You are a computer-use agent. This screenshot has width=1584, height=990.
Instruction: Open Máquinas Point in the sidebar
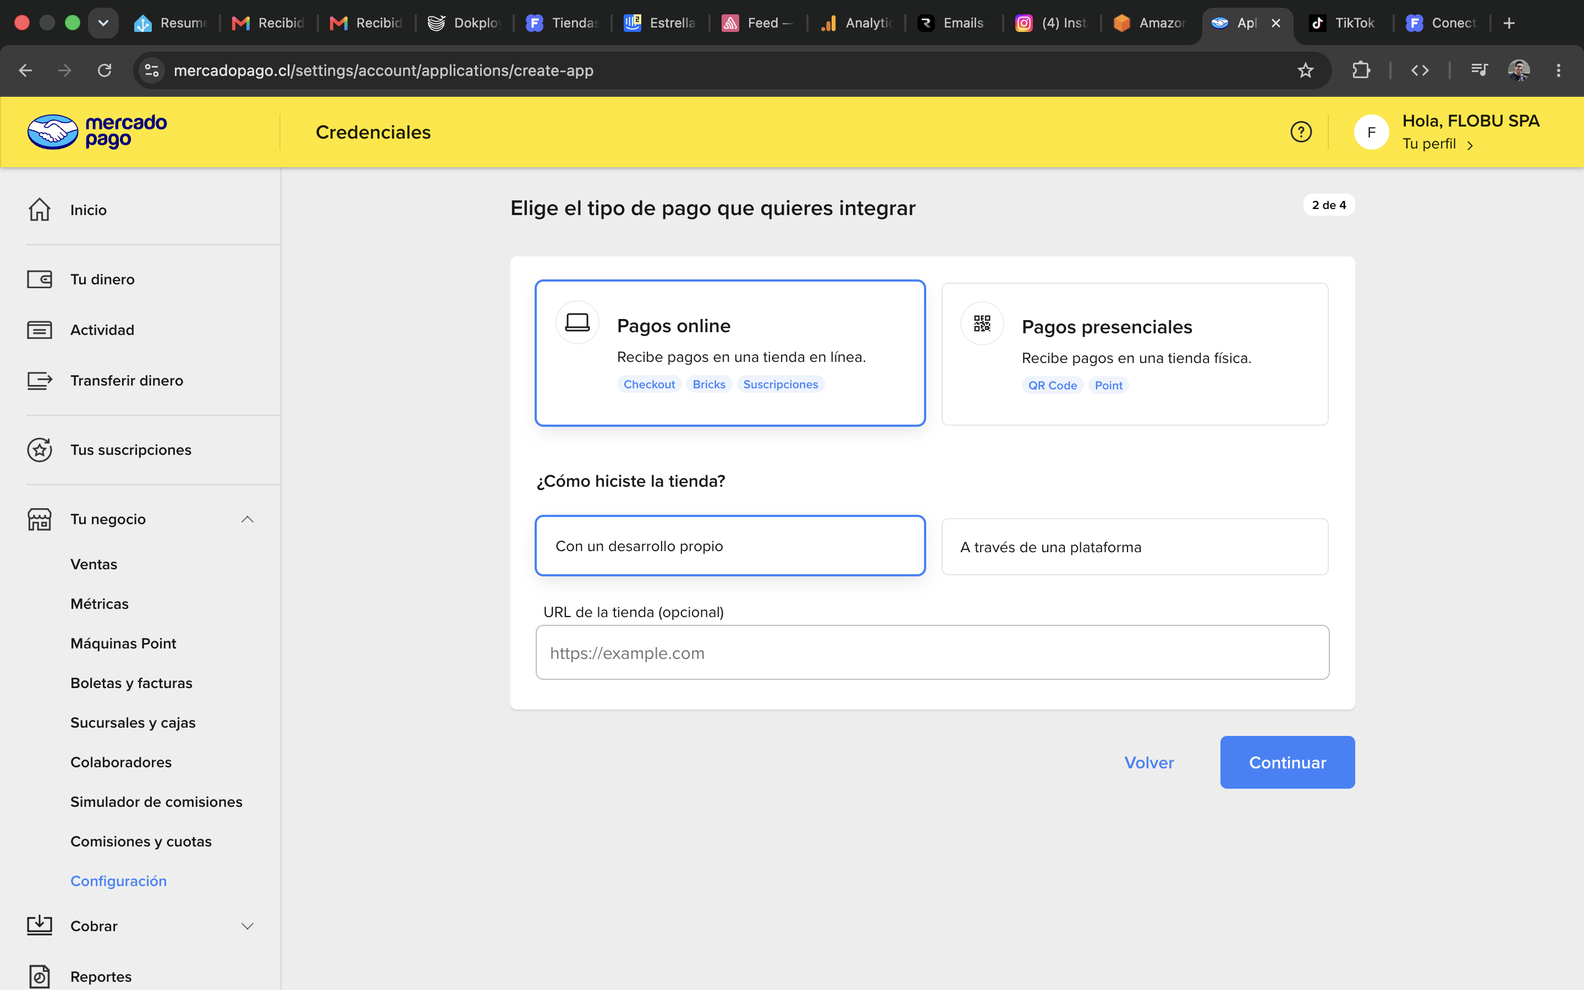[123, 643]
